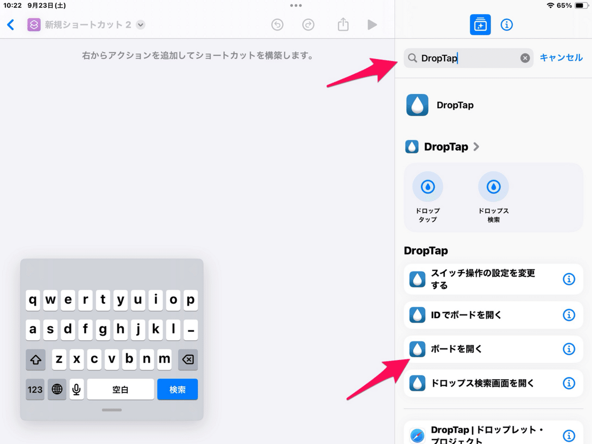Open the share sheet icon

coord(343,24)
